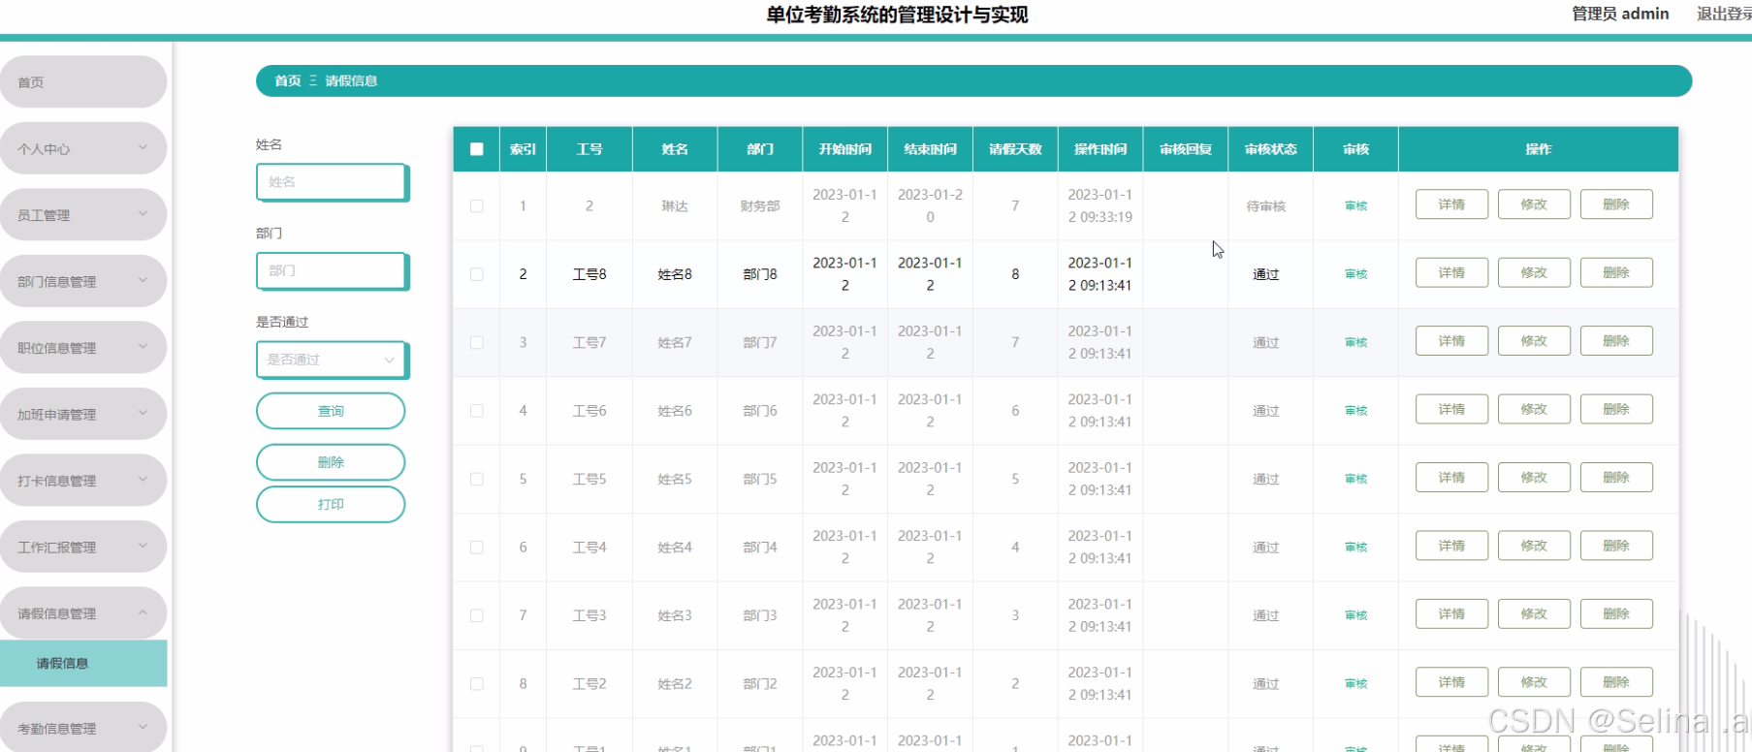This screenshot has width=1752, height=752.
Task: Click 删除 for the 姓名5 row
Action: [x=1616, y=478]
